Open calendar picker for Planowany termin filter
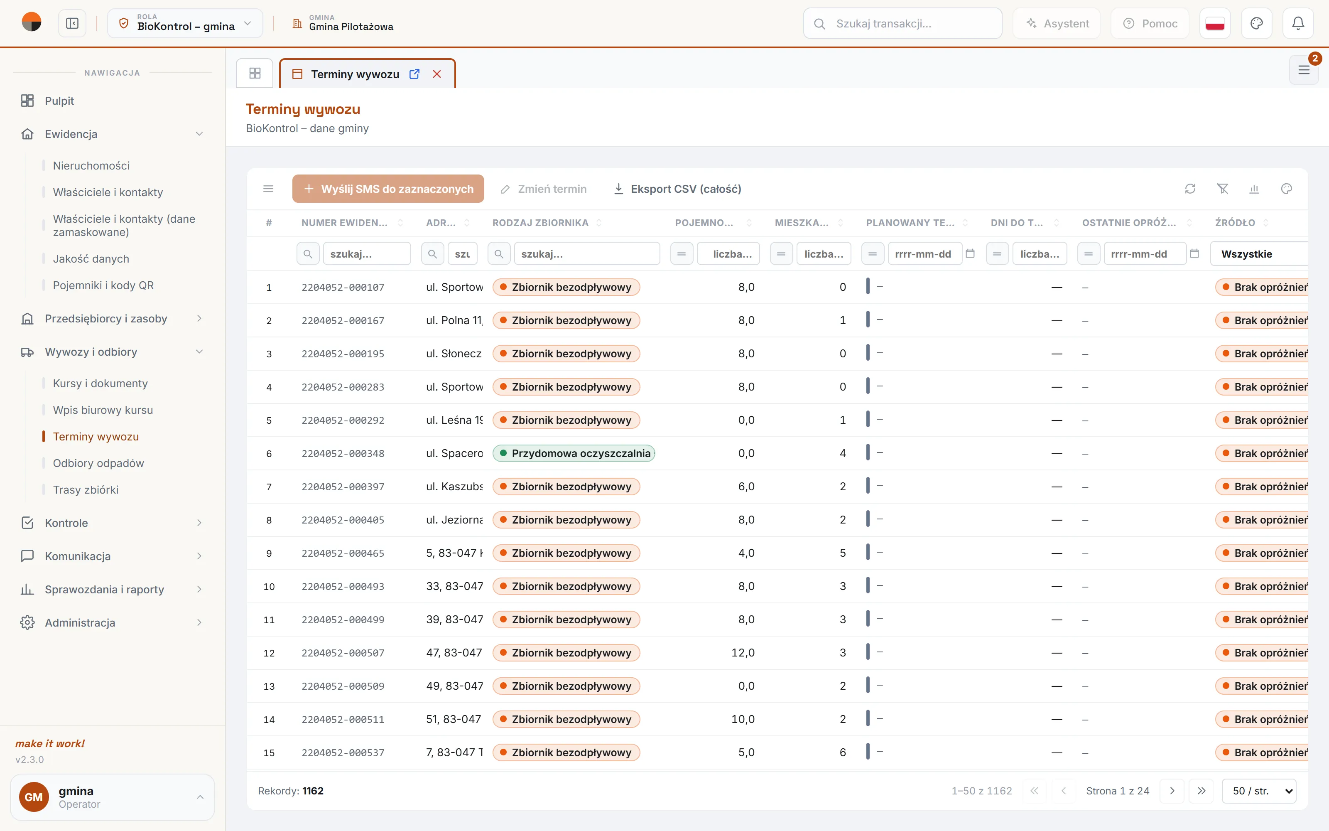The width and height of the screenshot is (1329, 831). pyautogui.click(x=971, y=254)
